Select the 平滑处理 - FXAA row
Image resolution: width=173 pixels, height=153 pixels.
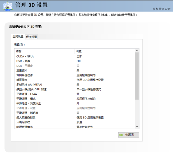pyautogui.click(x=75, y=94)
